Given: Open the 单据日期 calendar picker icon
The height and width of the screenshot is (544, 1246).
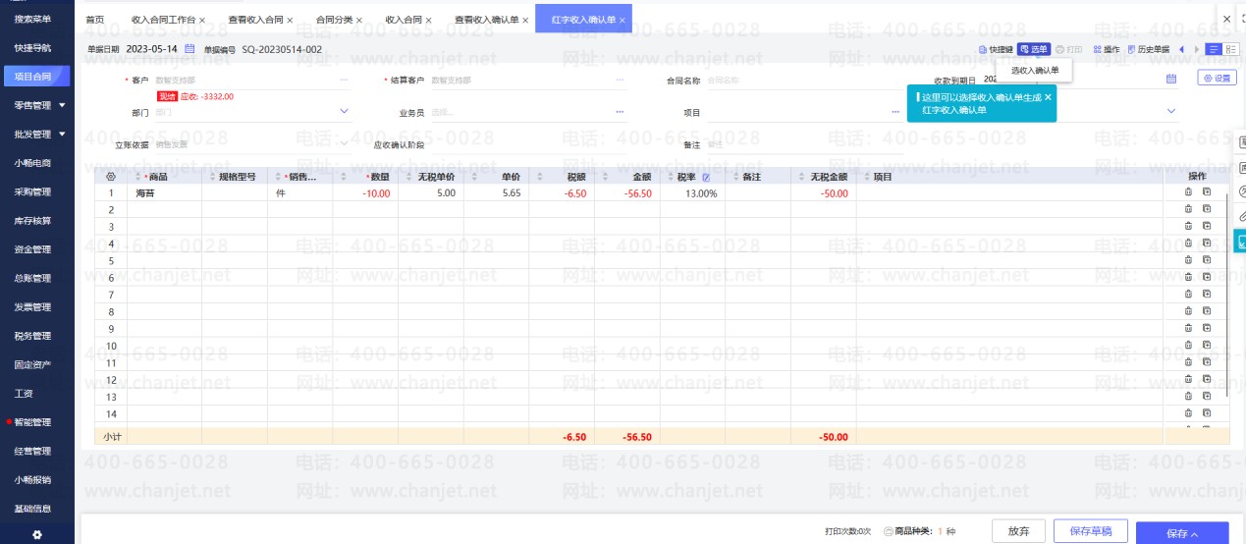Looking at the screenshot, I should pyautogui.click(x=190, y=49).
